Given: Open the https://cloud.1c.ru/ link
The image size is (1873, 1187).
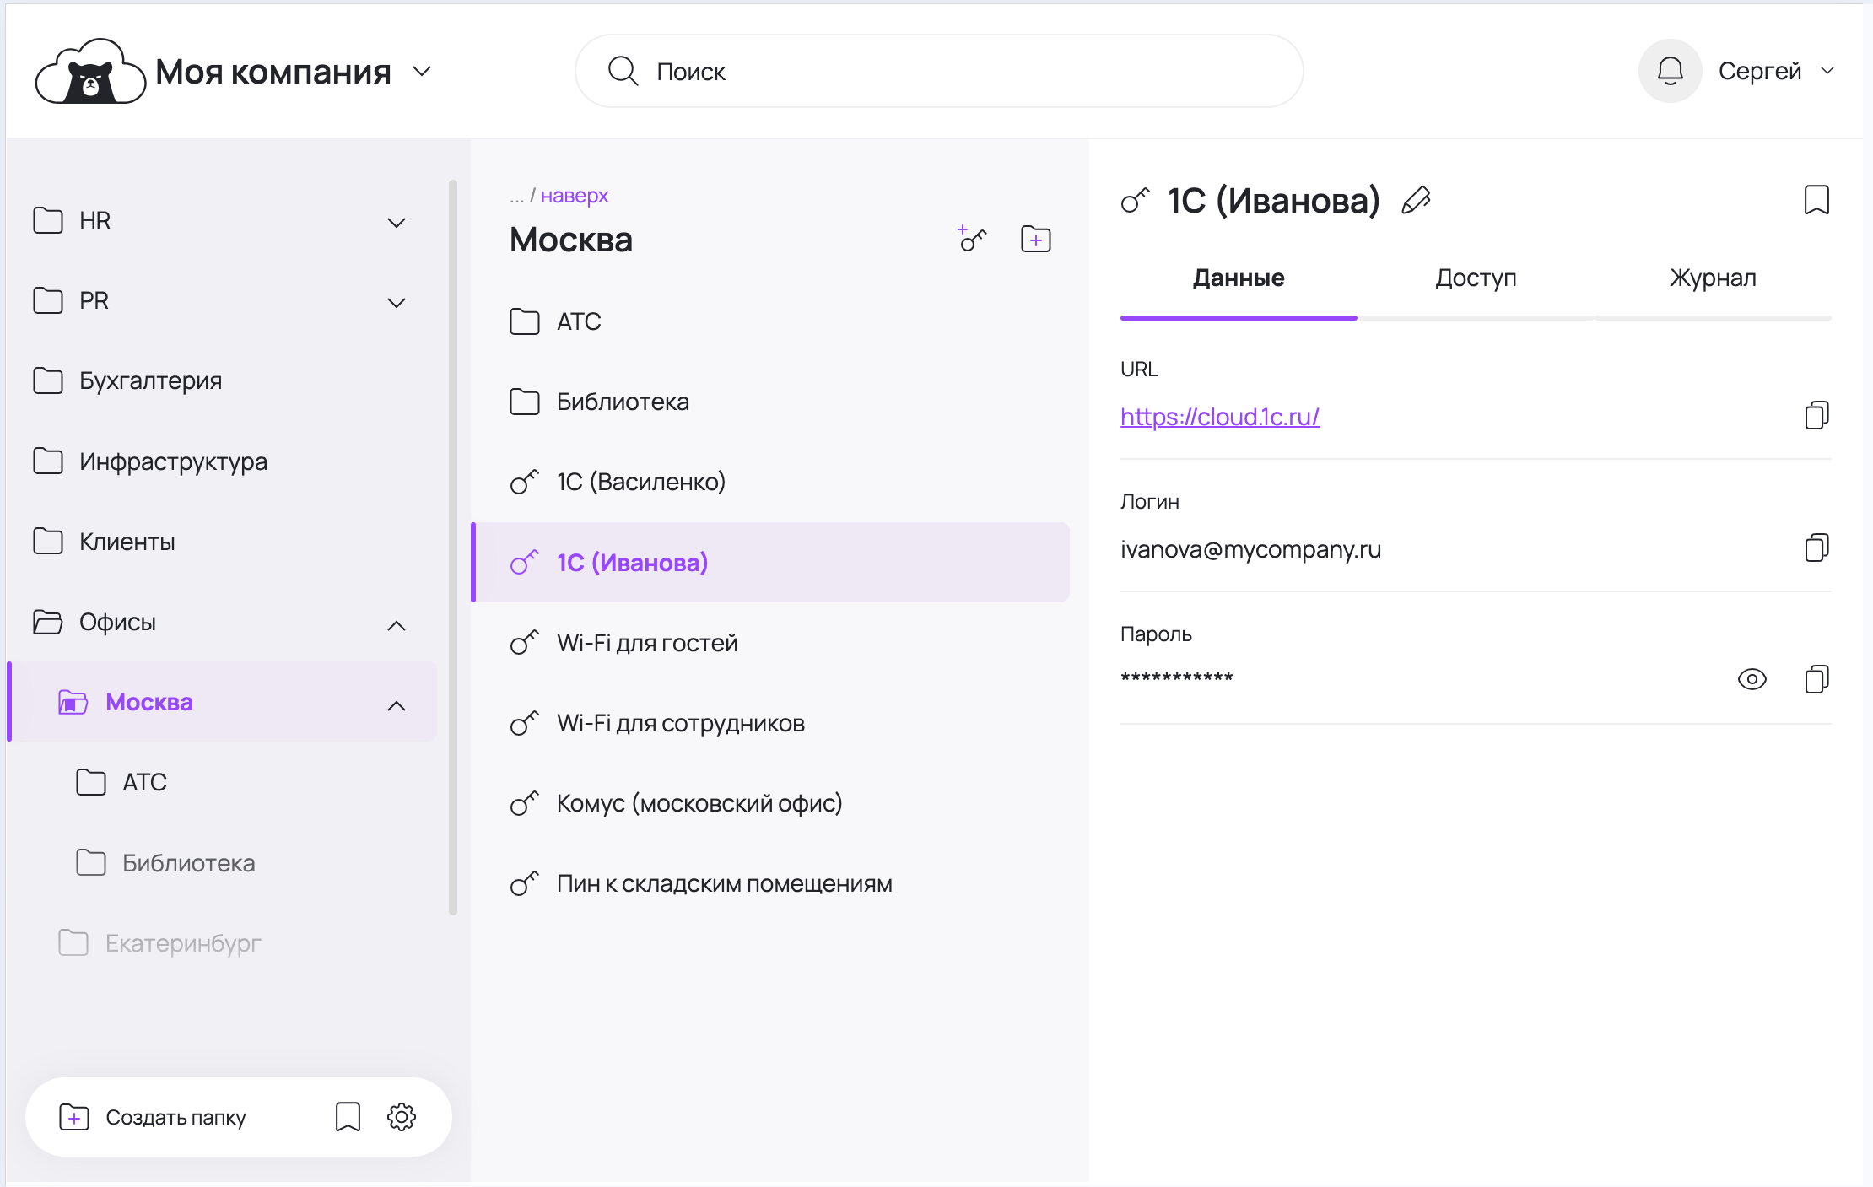Looking at the screenshot, I should point(1219,417).
